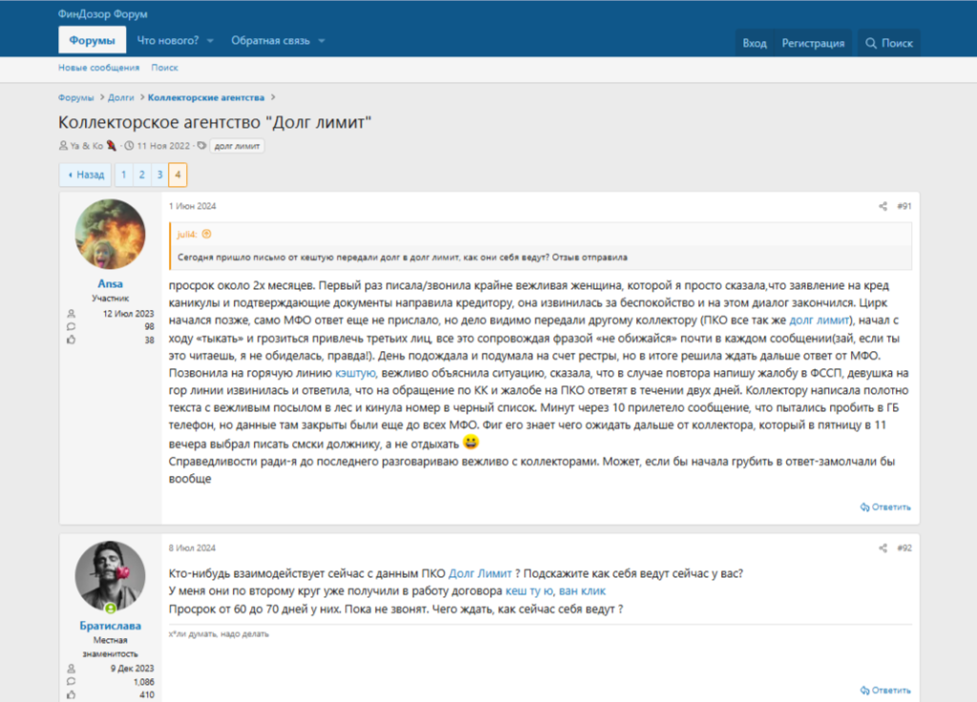Open the juli4 quoted user link

tap(187, 235)
